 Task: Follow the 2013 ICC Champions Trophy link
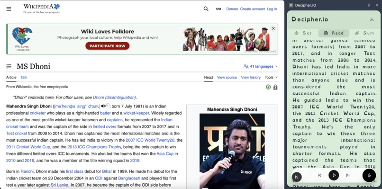pos(94,147)
